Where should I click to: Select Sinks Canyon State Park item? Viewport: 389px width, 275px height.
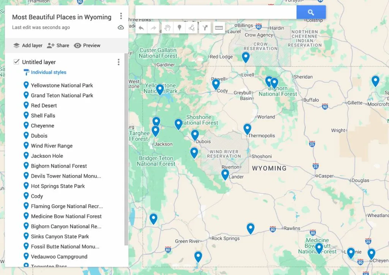60,237
